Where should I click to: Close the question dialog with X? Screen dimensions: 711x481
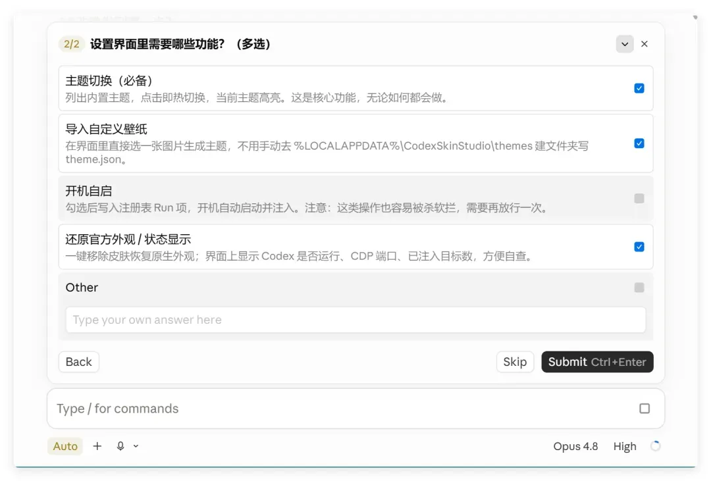645,44
